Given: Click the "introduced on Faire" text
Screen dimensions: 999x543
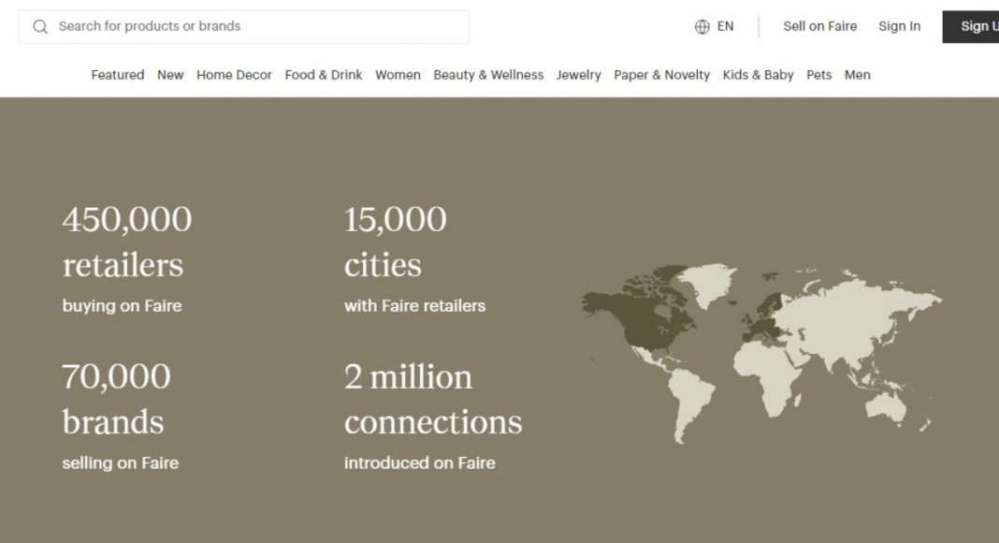Looking at the screenshot, I should point(420,462).
